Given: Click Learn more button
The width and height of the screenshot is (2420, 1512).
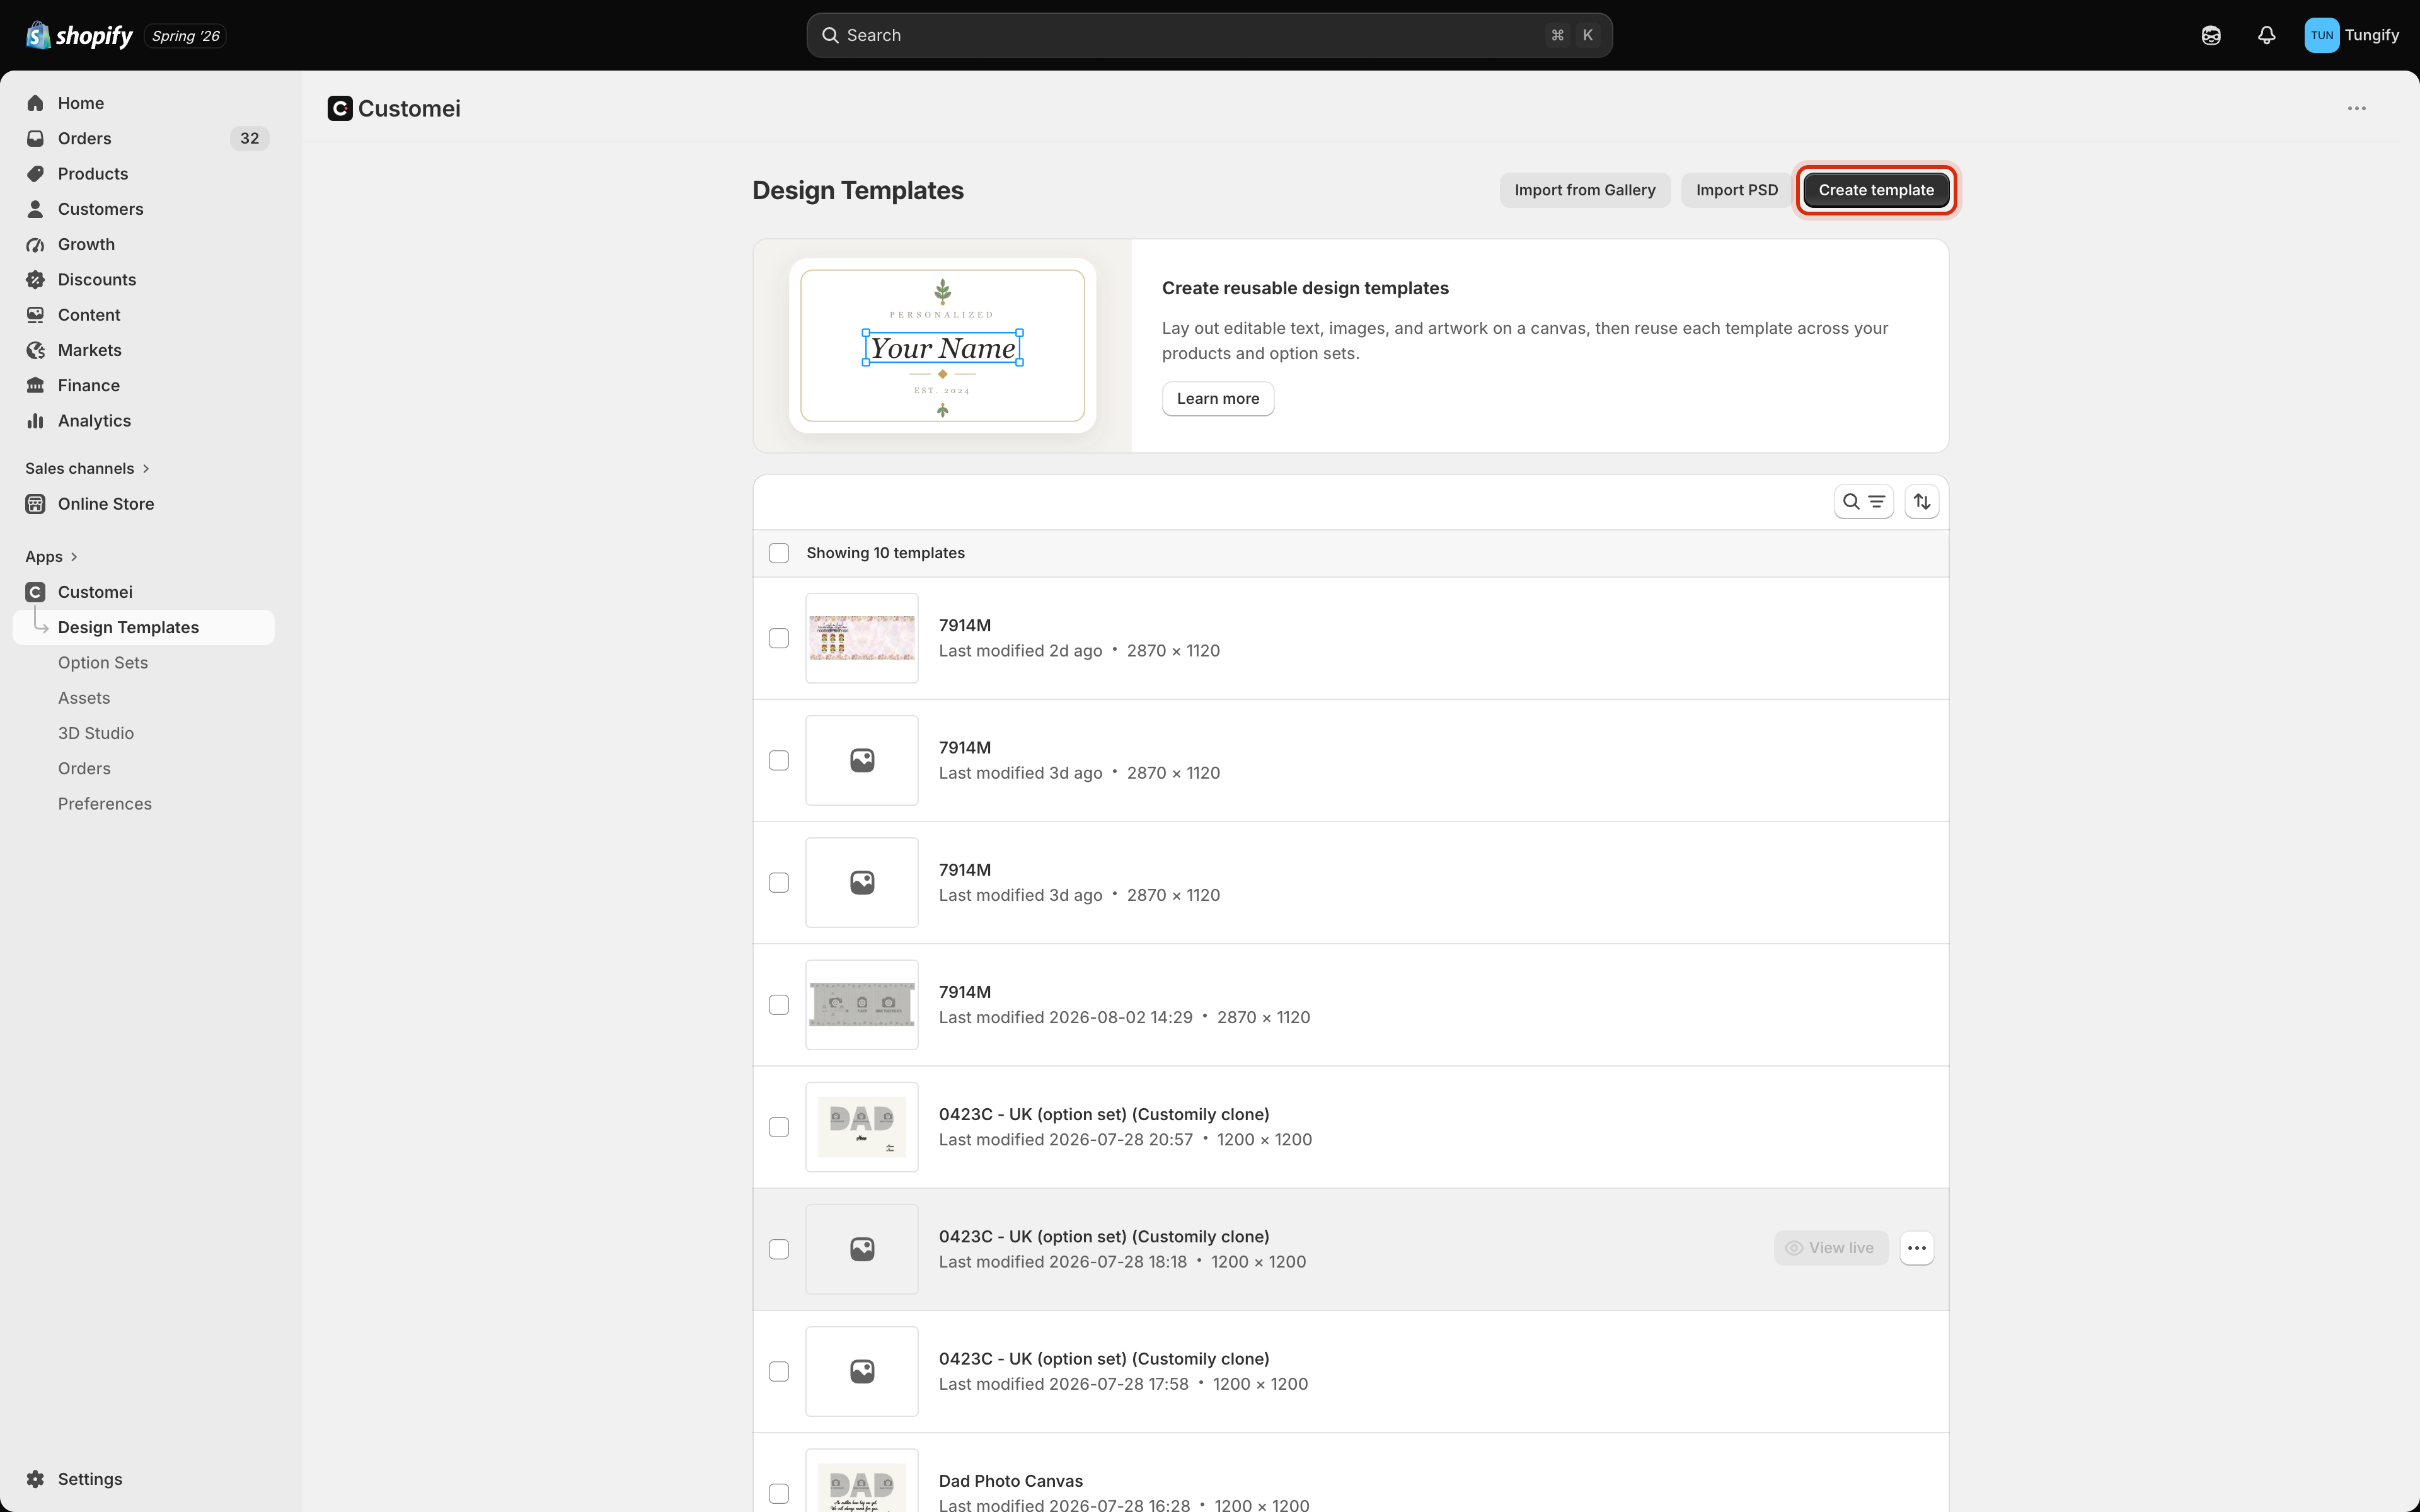Looking at the screenshot, I should 1218,398.
